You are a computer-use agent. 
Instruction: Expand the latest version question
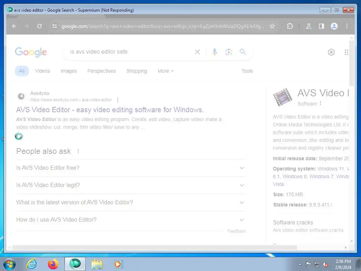[130, 202]
